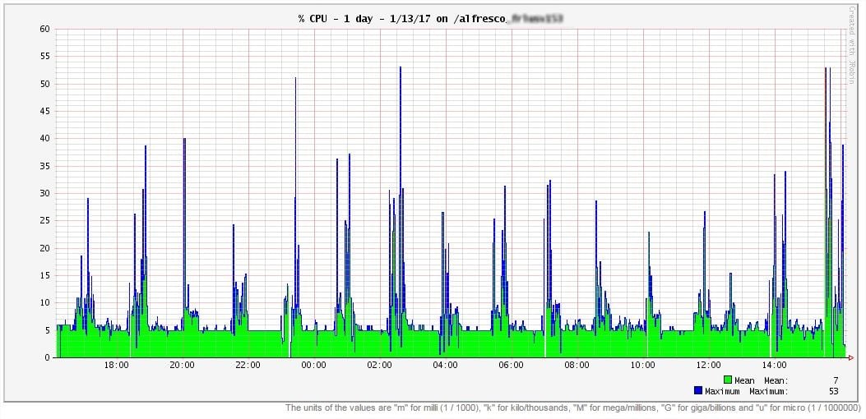
Task: Click the 04:00 time axis label
Action: (x=445, y=366)
